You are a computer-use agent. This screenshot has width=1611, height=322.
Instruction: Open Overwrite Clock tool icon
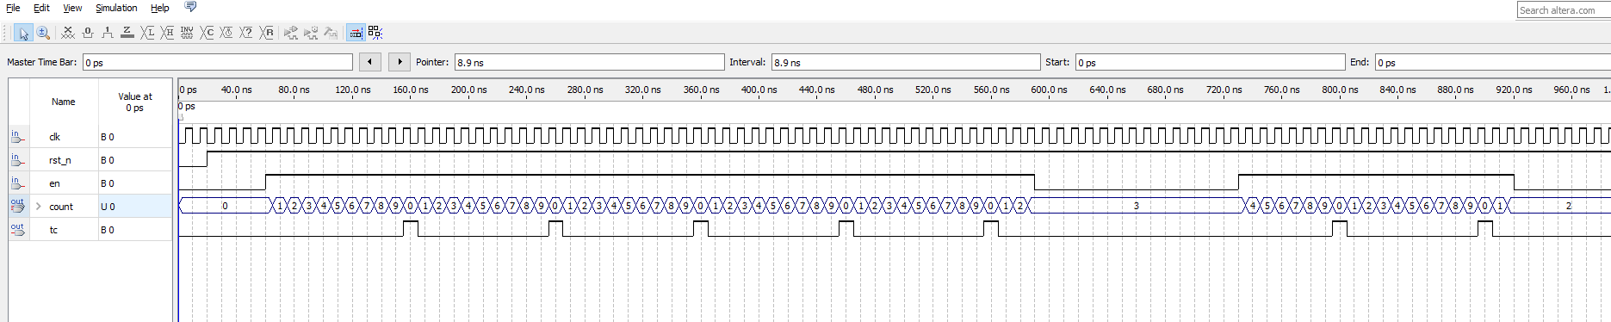pos(227,33)
